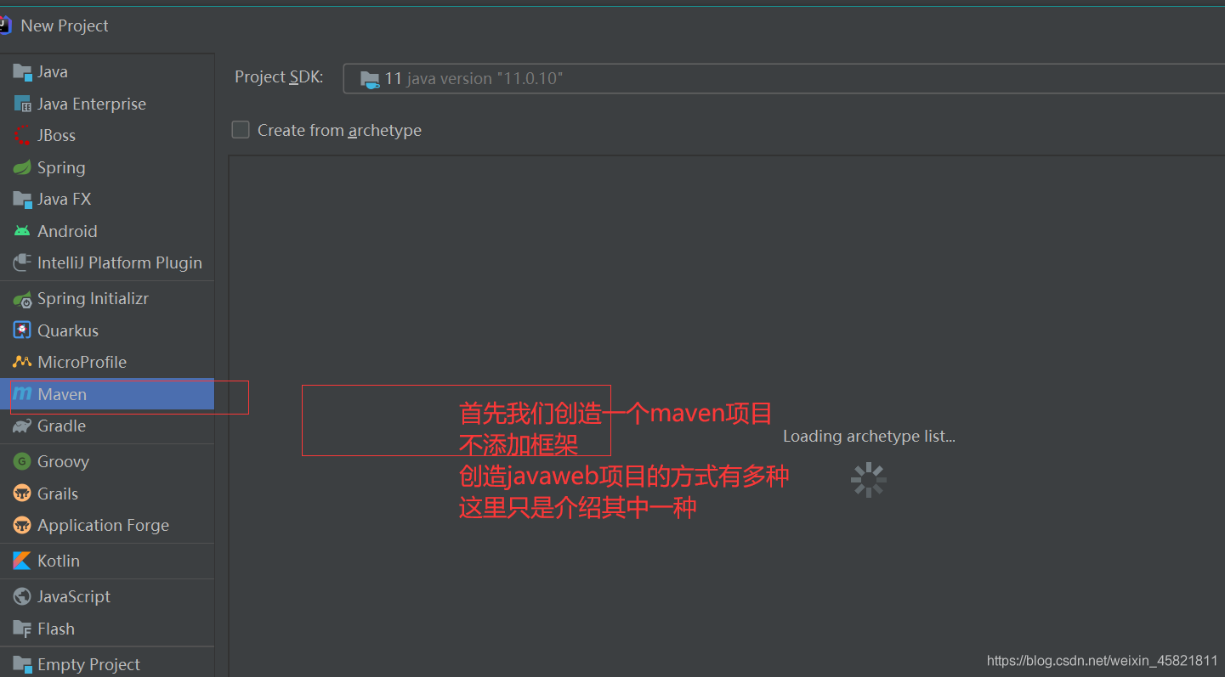1225x677 pixels.
Task: Open the CSDN blog link
Action: 1101,659
